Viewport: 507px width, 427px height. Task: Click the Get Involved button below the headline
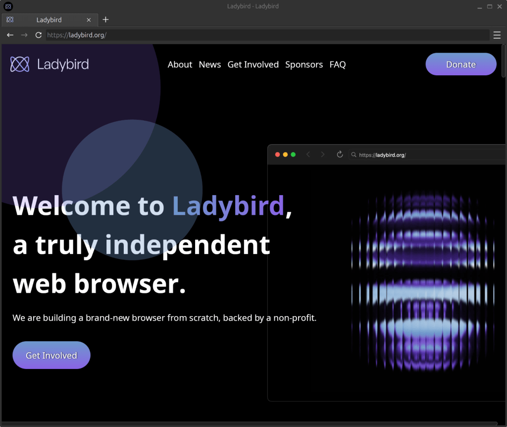[51, 355]
